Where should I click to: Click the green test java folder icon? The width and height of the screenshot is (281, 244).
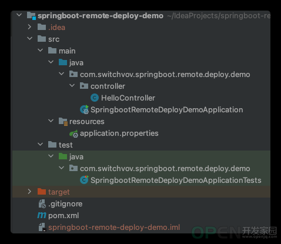coord(63,156)
